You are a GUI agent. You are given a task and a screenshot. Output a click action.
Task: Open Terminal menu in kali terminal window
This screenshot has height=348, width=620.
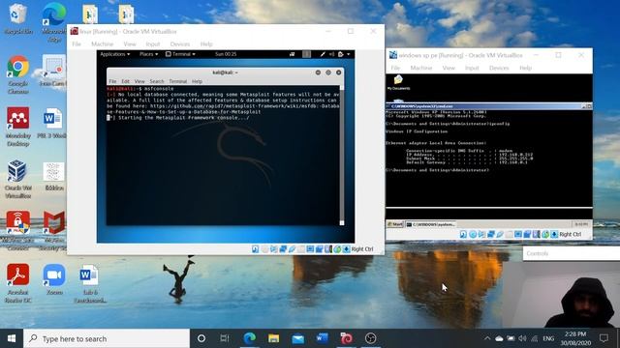pyautogui.click(x=178, y=81)
